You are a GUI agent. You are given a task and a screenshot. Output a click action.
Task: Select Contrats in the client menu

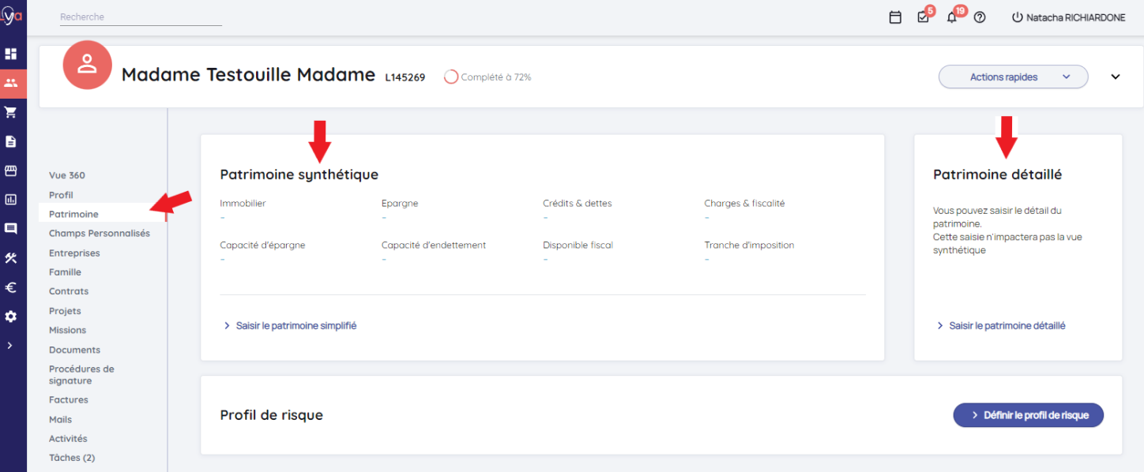click(x=69, y=291)
